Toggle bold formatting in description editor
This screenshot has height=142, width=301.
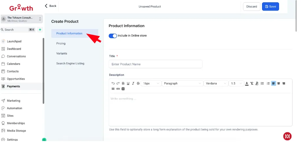point(123,84)
